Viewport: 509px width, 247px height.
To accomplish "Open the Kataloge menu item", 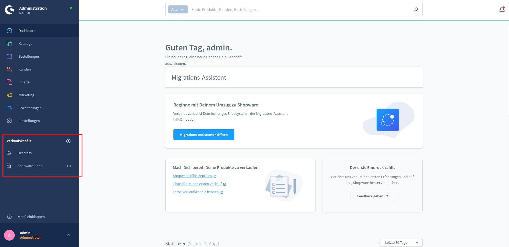I will pos(39,43).
